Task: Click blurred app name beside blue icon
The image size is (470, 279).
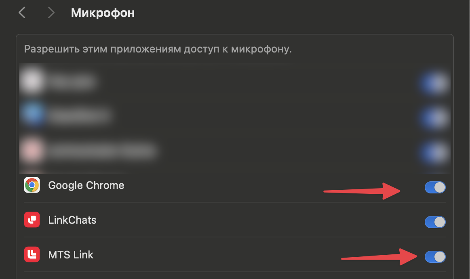Action: 79,116
